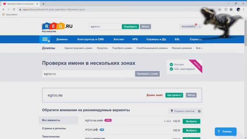This screenshot has height=139, width=247.
Task: Click the REG.RU logo
Action: pyautogui.click(x=58, y=26)
